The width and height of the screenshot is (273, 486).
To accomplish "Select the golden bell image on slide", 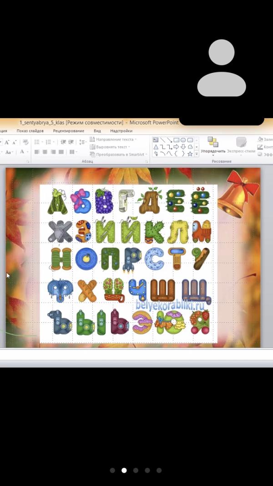I will pos(238,194).
